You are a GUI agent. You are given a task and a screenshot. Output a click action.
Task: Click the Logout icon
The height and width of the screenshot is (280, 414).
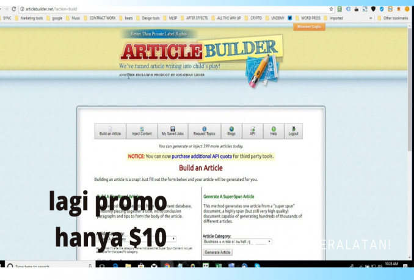pyautogui.click(x=294, y=131)
